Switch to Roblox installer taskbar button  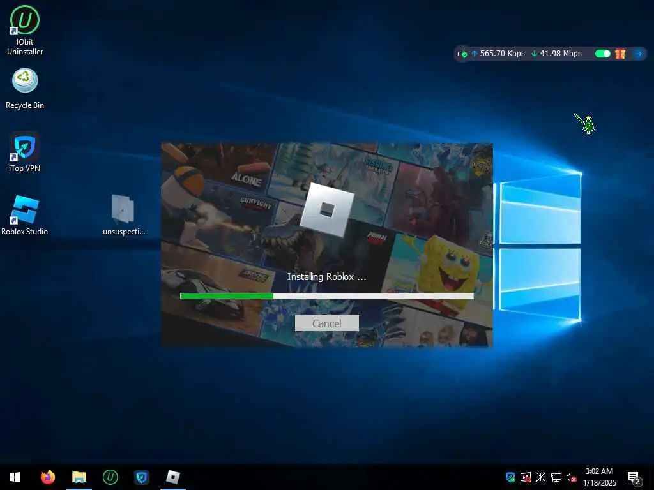click(172, 477)
